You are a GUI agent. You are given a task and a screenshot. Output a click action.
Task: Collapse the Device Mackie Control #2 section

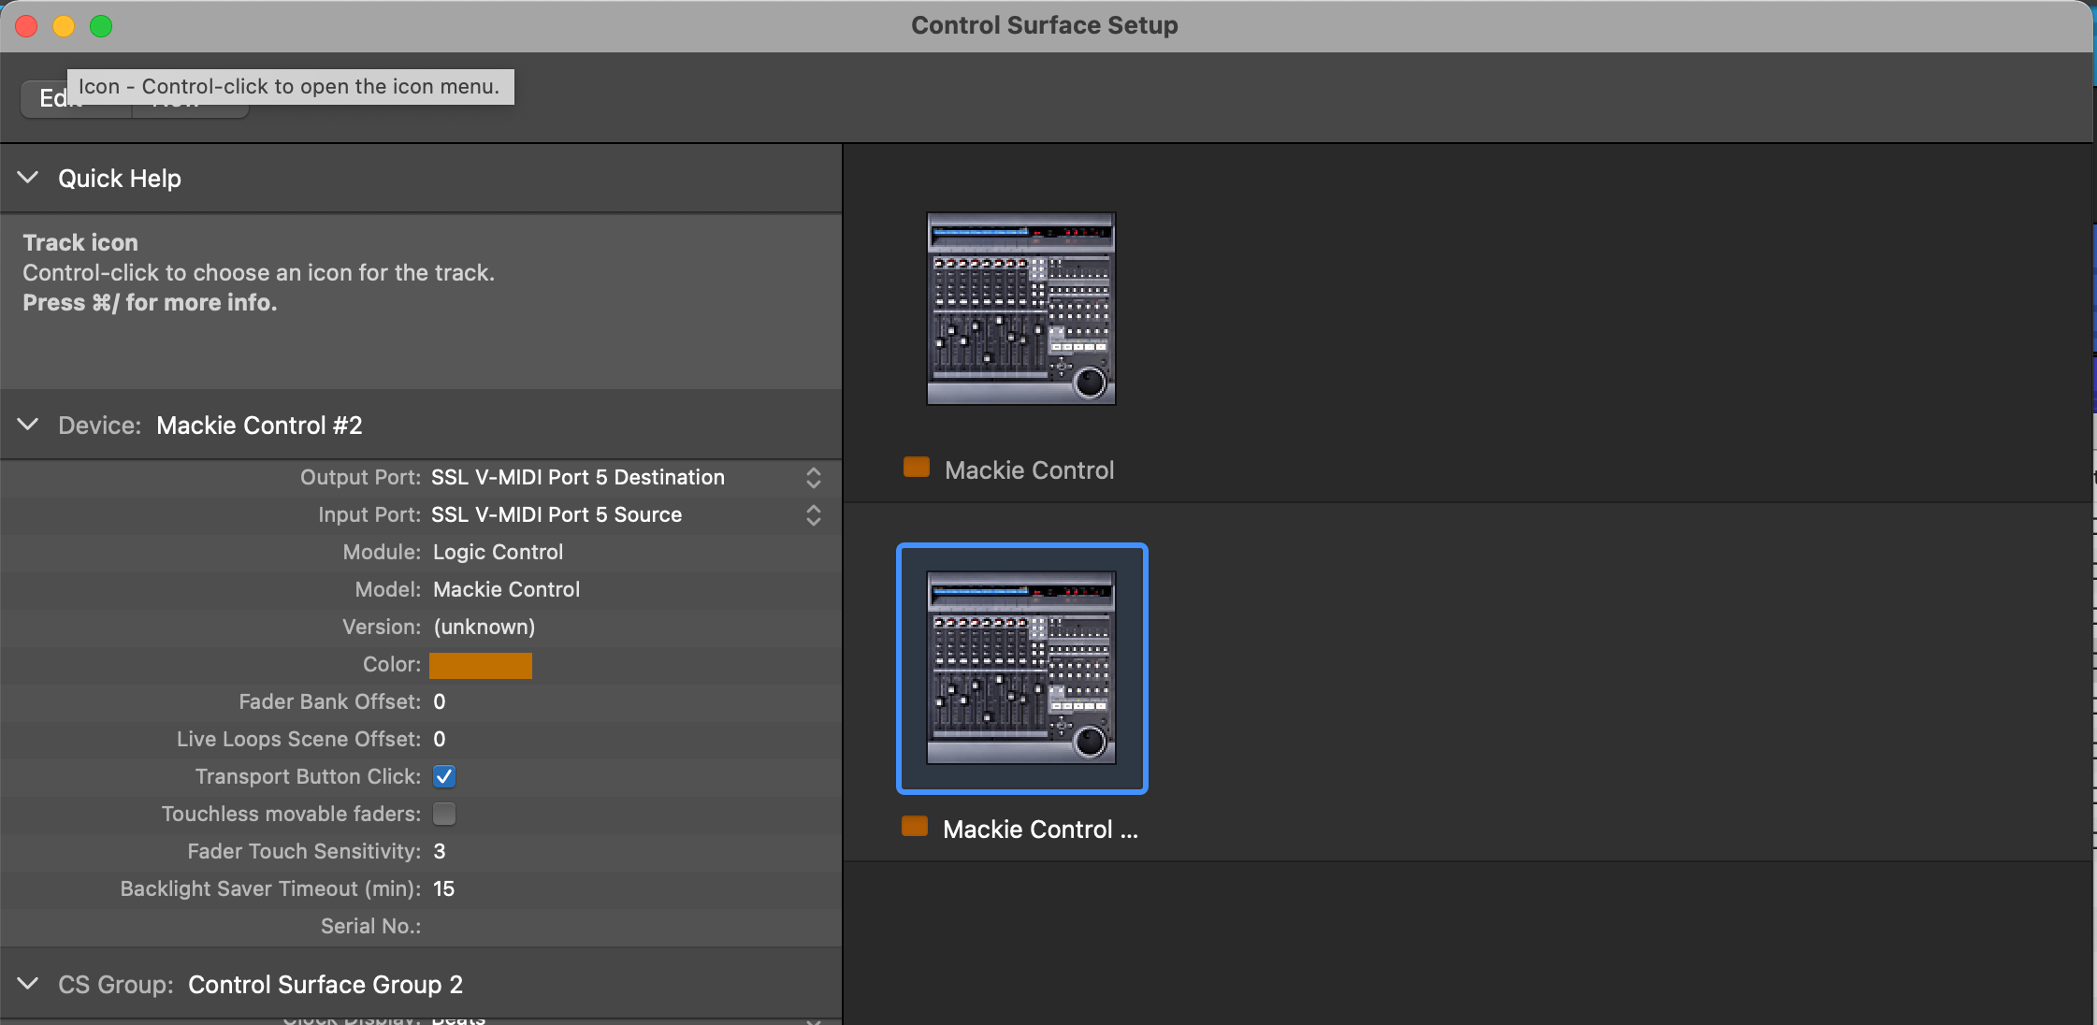pyautogui.click(x=28, y=425)
